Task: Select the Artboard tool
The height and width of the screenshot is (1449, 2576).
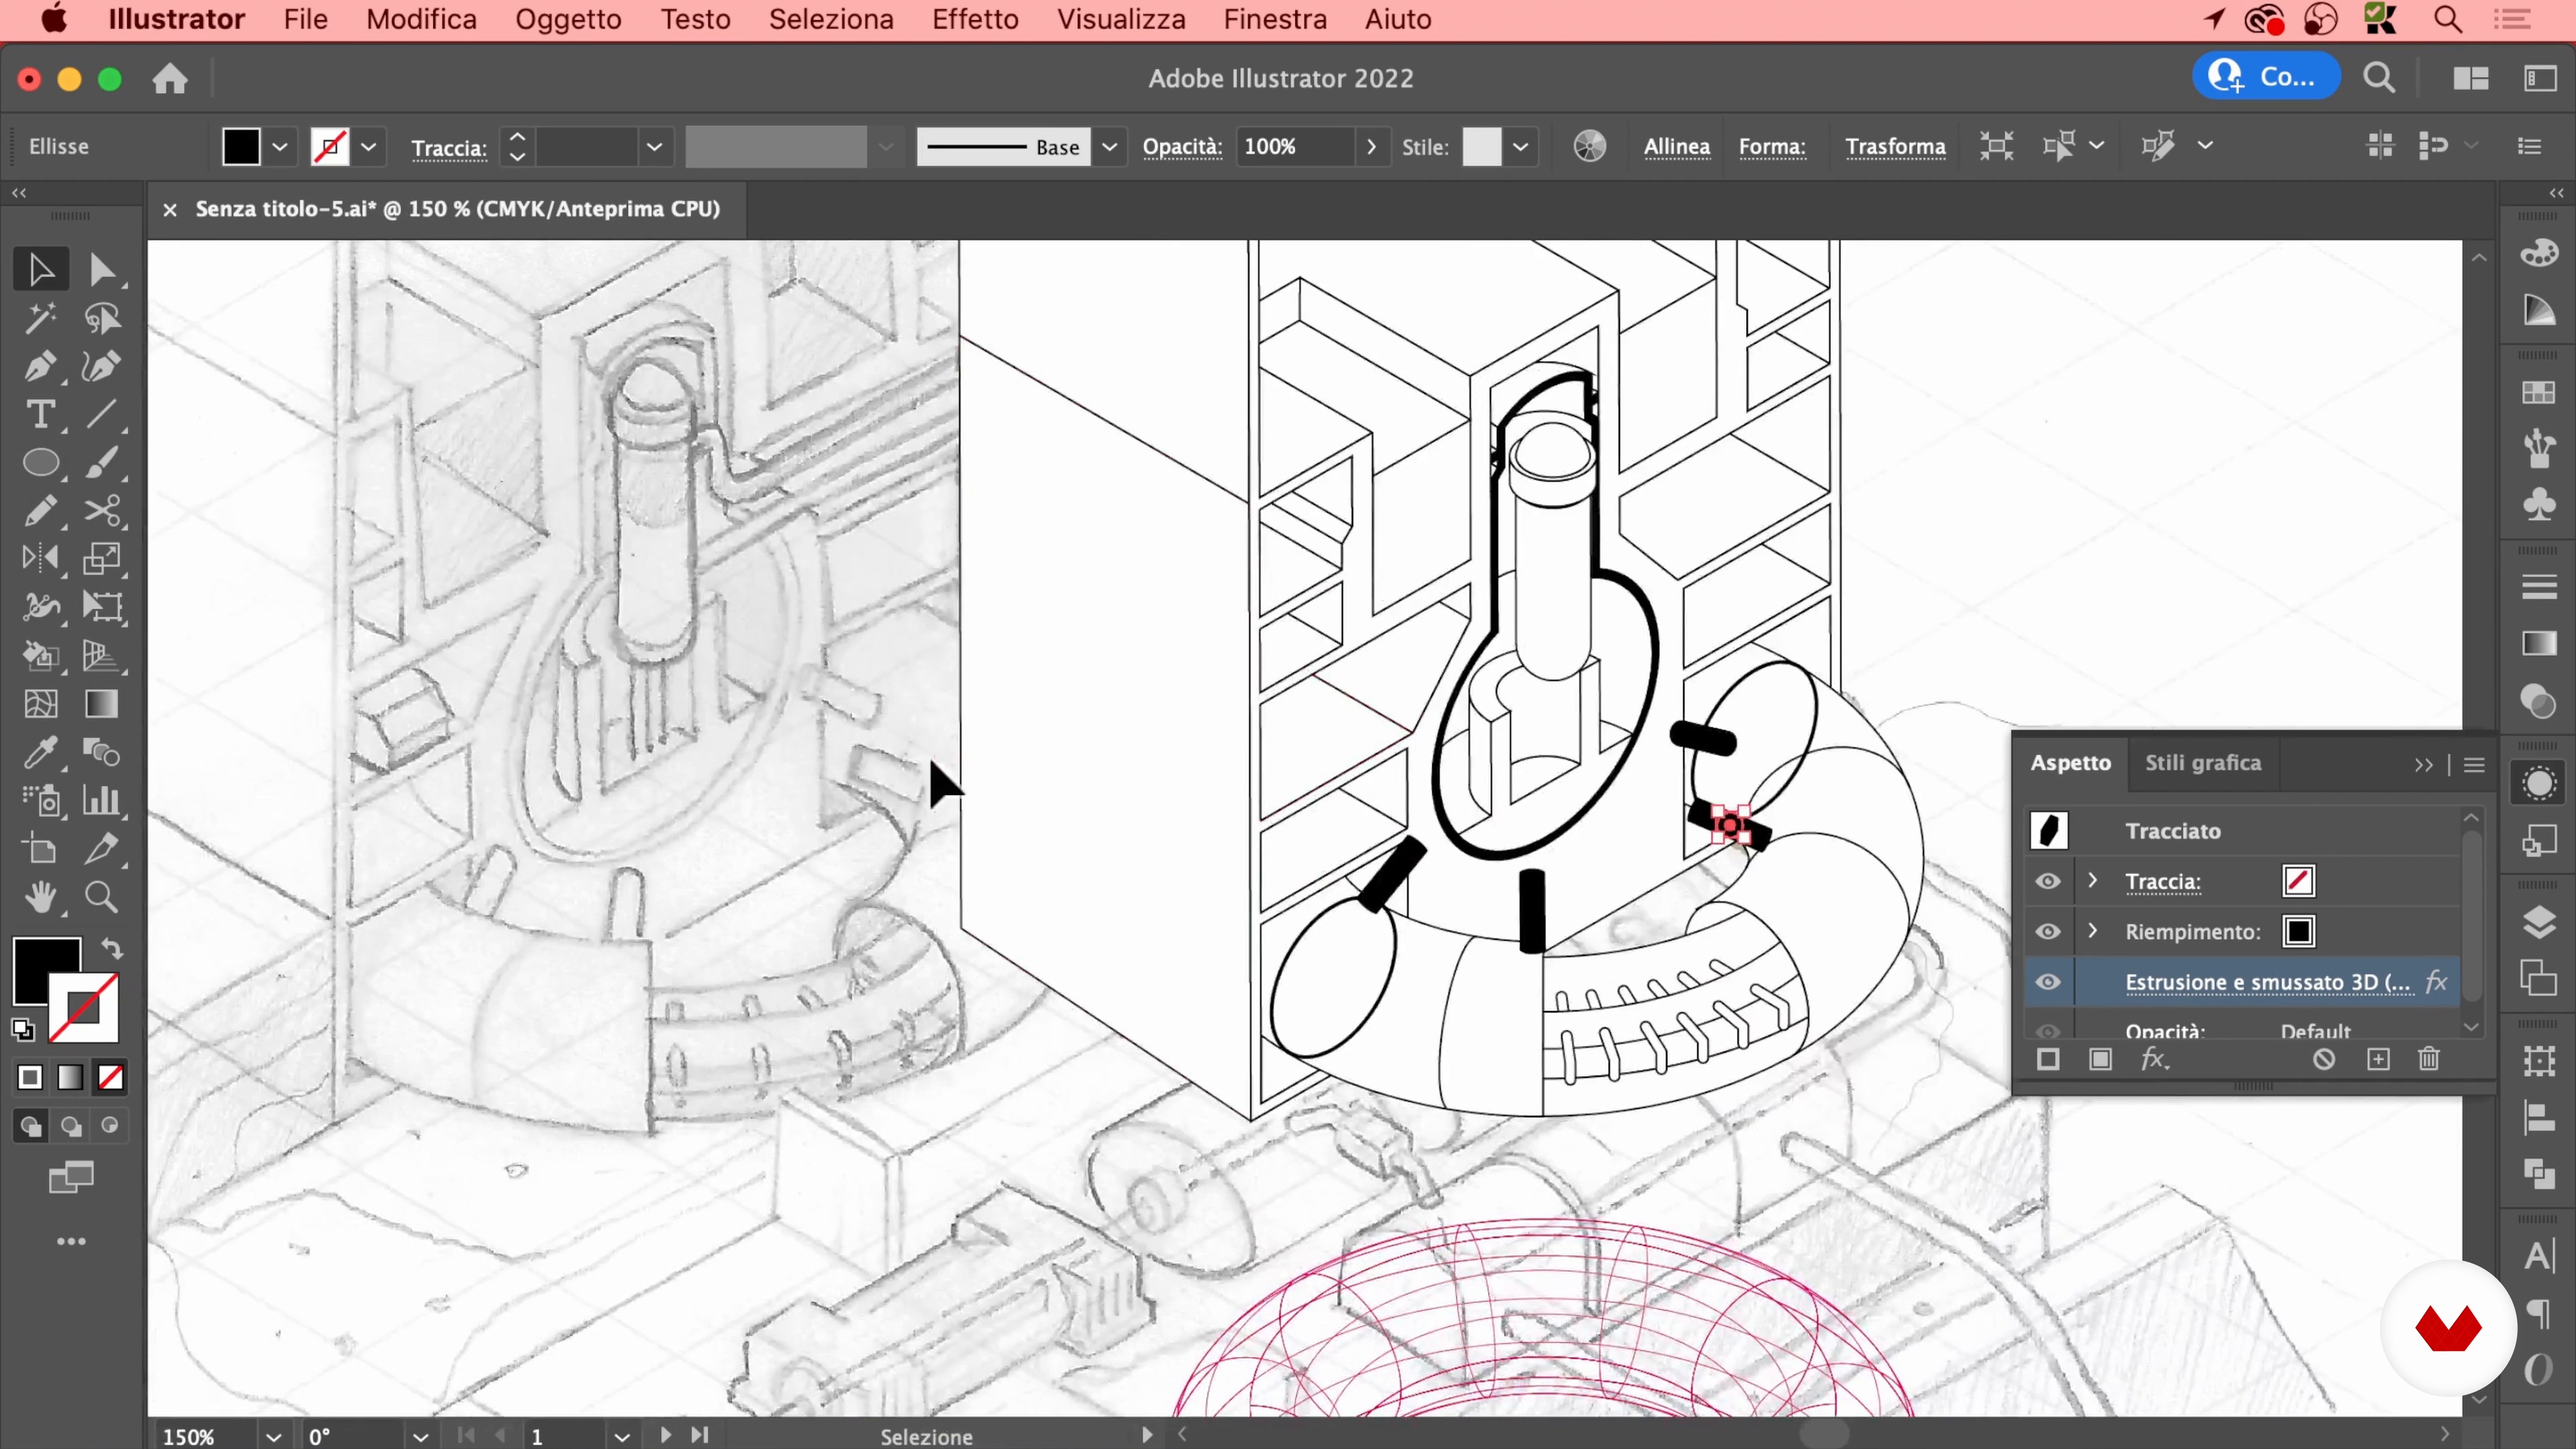Action: tap(40, 849)
